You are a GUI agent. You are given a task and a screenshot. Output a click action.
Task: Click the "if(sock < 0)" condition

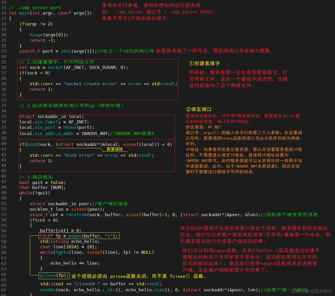35,73
